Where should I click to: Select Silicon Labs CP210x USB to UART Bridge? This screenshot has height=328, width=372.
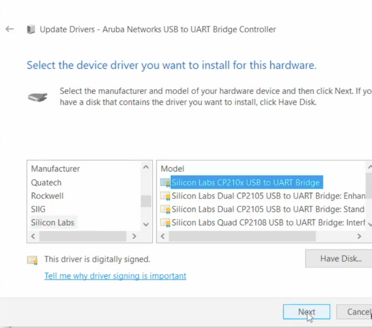click(245, 183)
